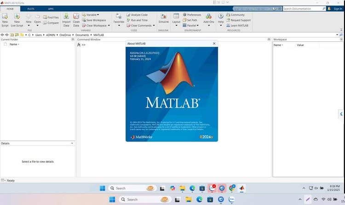Switch to the PLOTS tab

(x=31, y=9)
